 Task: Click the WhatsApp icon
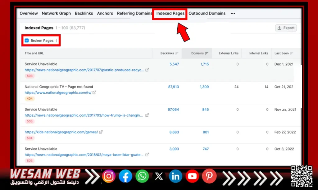[142, 176]
